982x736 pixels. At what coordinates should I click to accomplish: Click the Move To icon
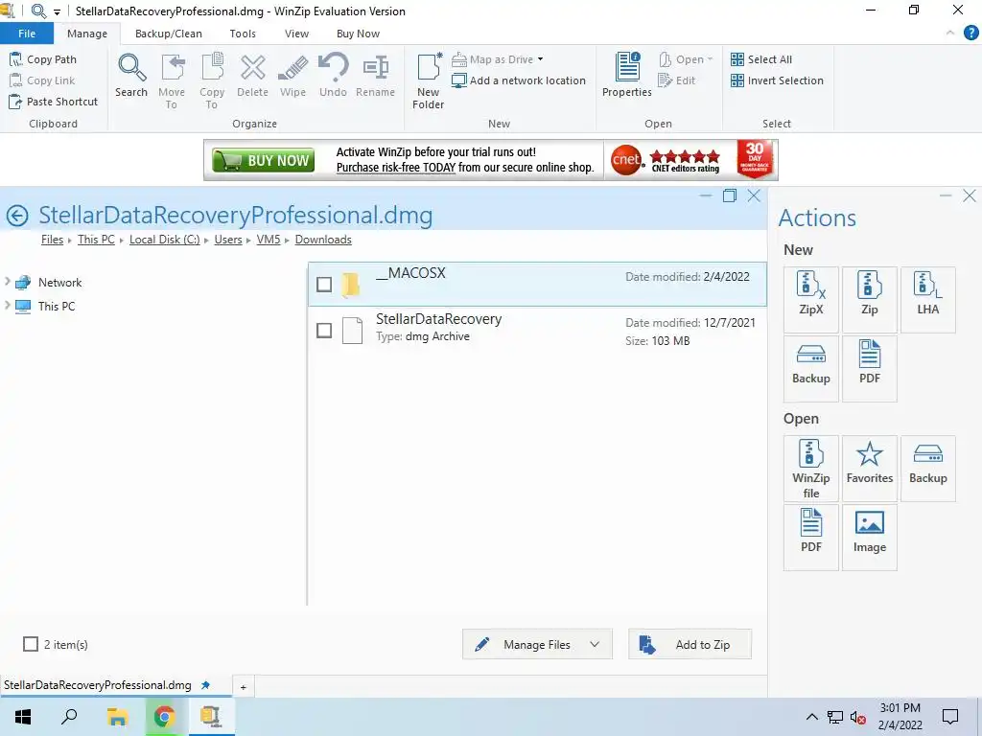pyautogui.click(x=172, y=80)
